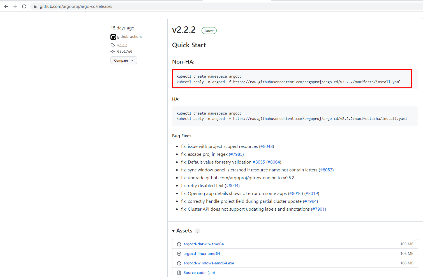
Task: Open pull request #8004
Action: [x=232, y=186]
